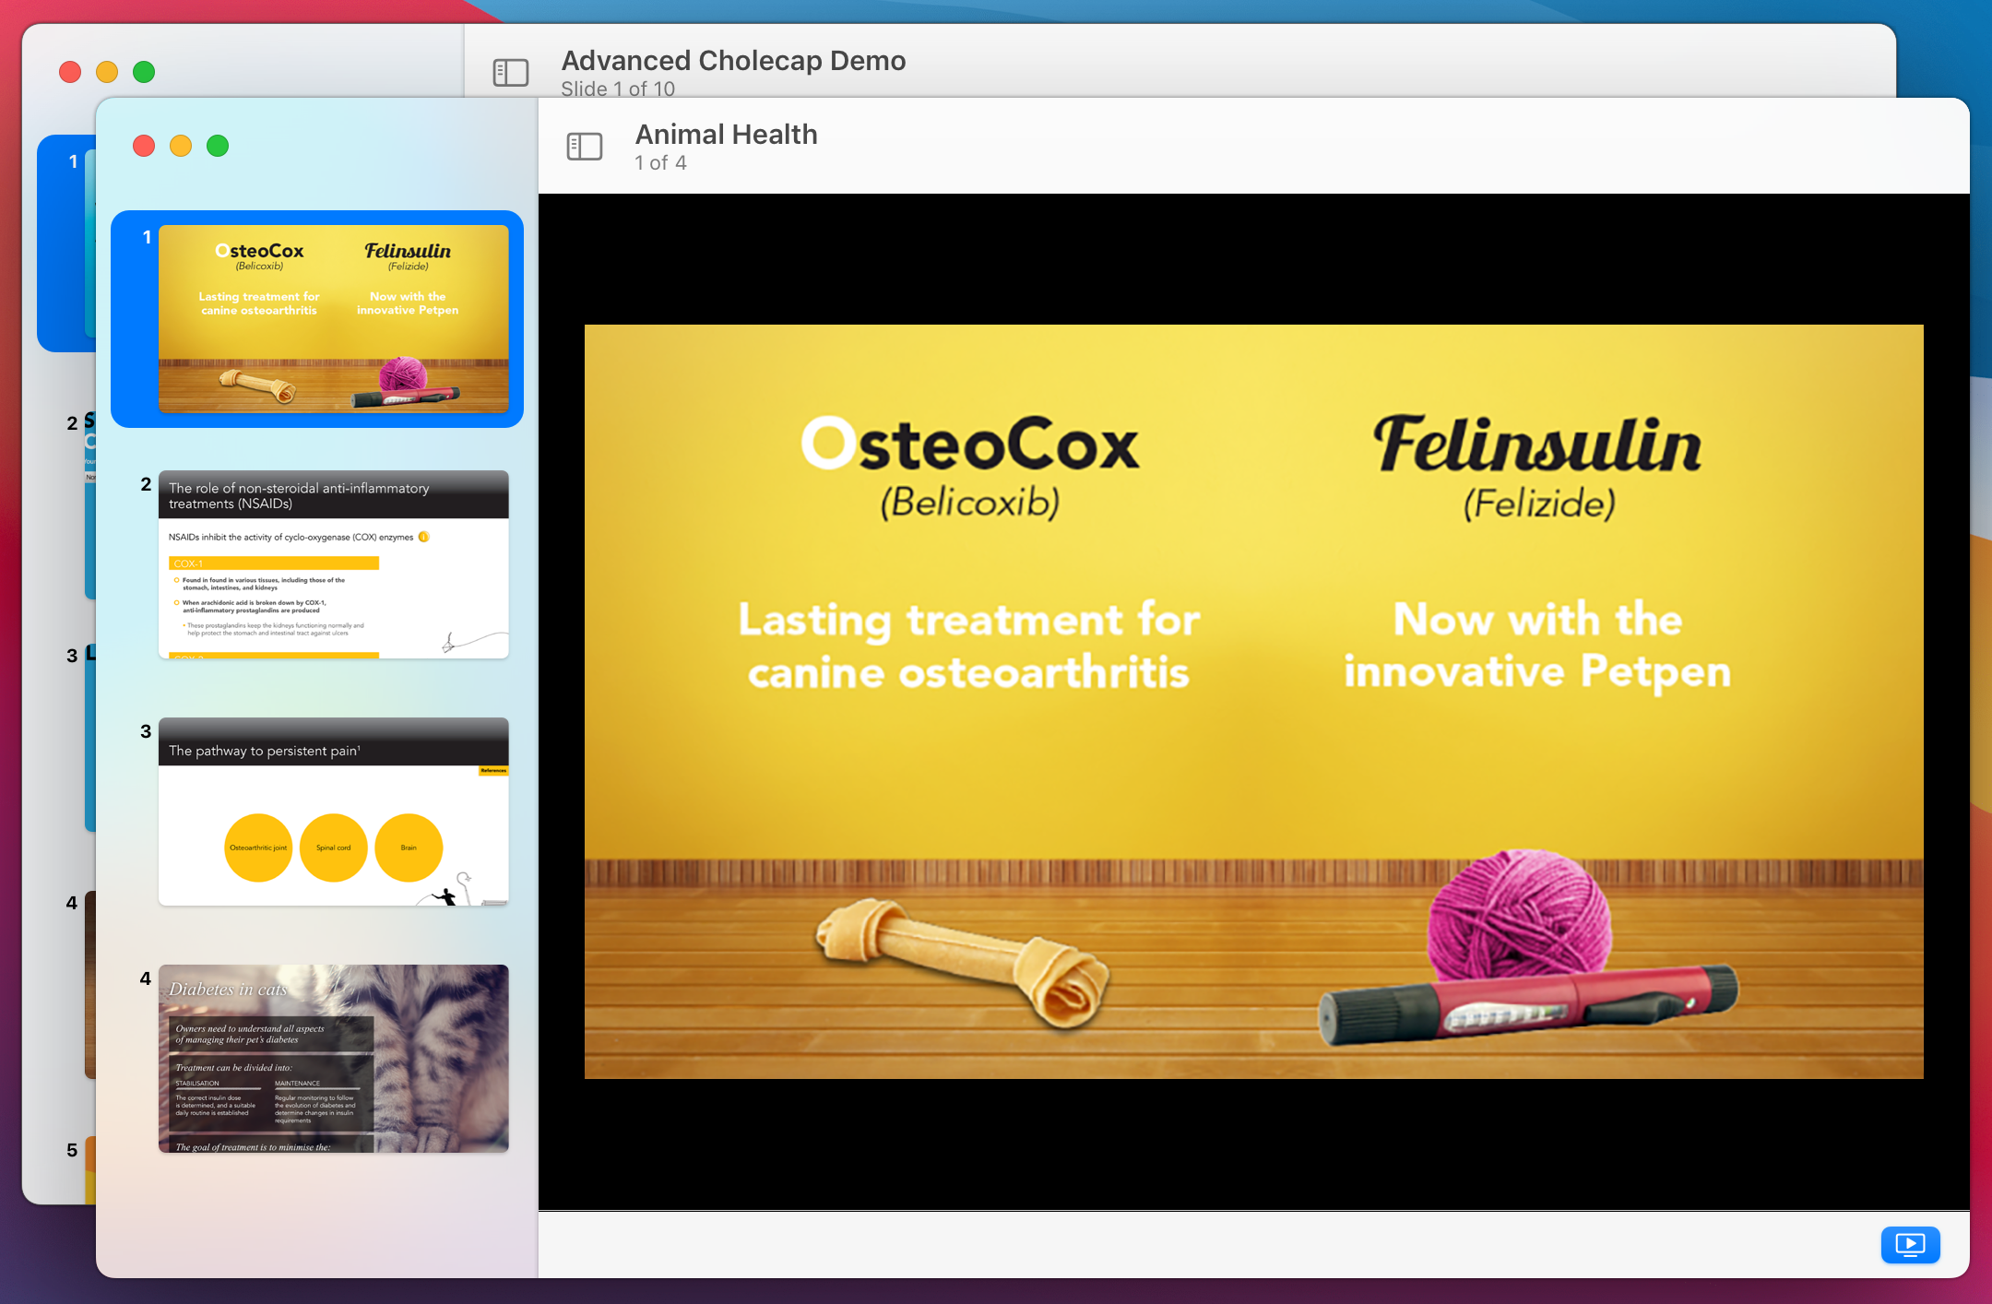Select the Diabetes in cats slide thumbnail

(x=333, y=1059)
